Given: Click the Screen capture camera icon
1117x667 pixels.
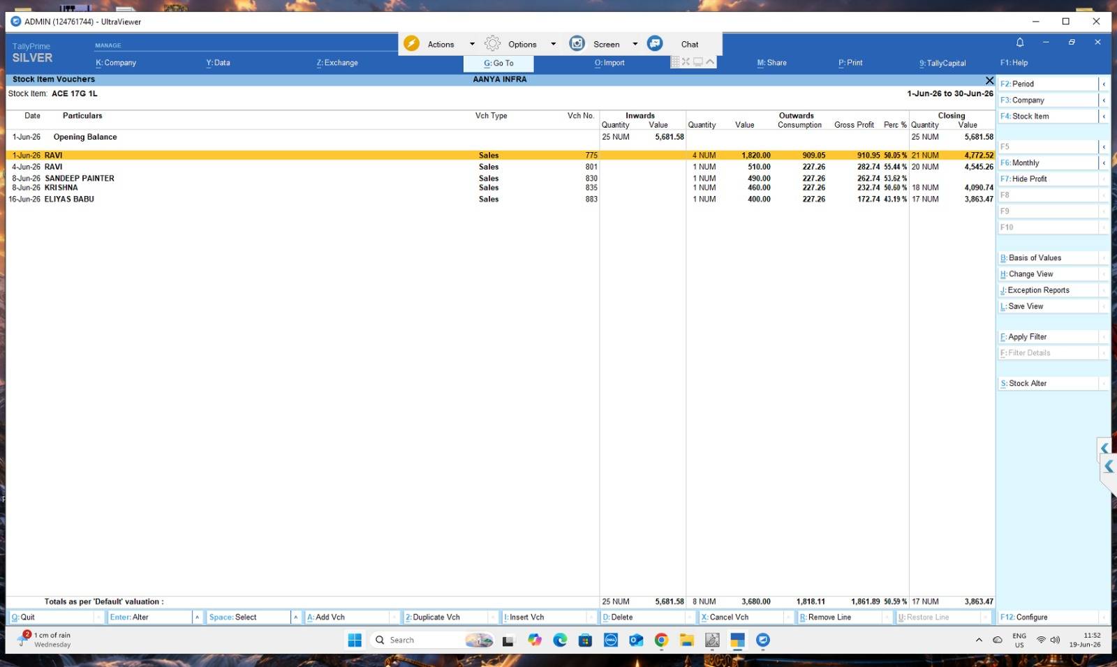Looking at the screenshot, I should click(577, 44).
